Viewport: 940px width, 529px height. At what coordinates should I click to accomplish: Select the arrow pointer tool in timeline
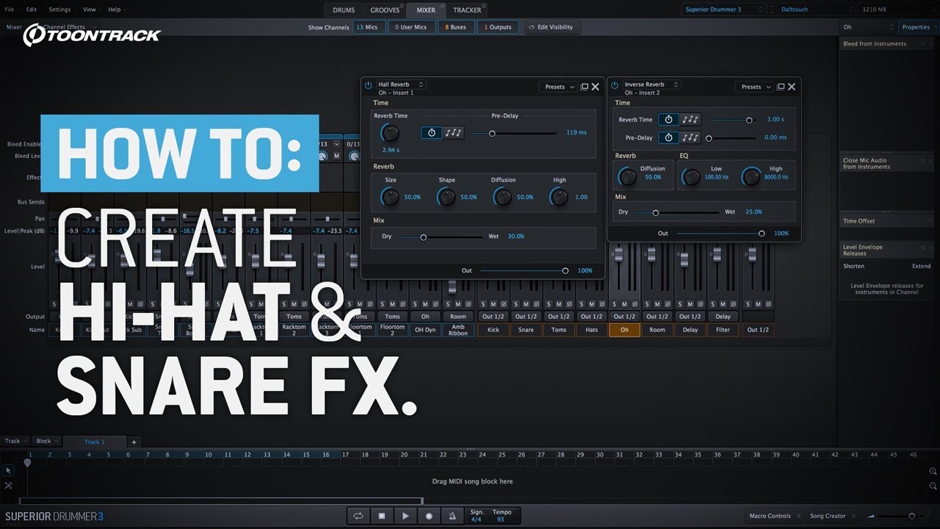click(8, 470)
